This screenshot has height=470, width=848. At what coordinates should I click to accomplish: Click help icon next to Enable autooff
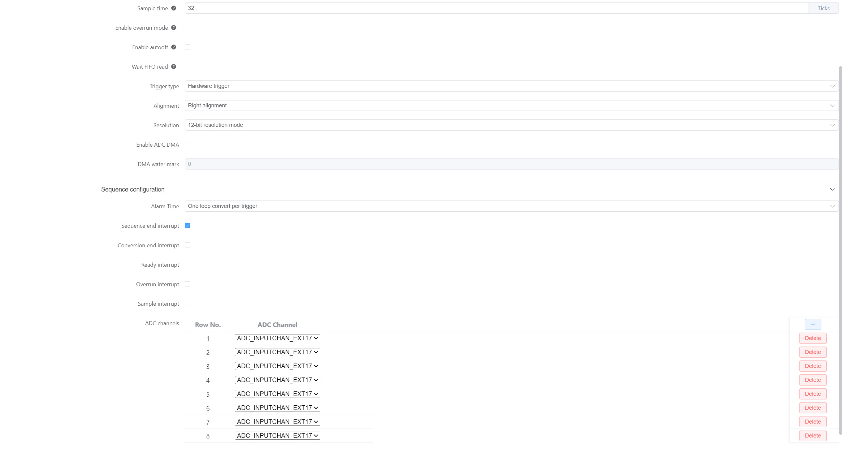pyautogui.click(x=174, y=47)
